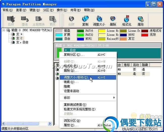The image size is (164, 132).
Task: Click the partition icon beside 主, 自由 in the tree
Action: pos(13,42)
